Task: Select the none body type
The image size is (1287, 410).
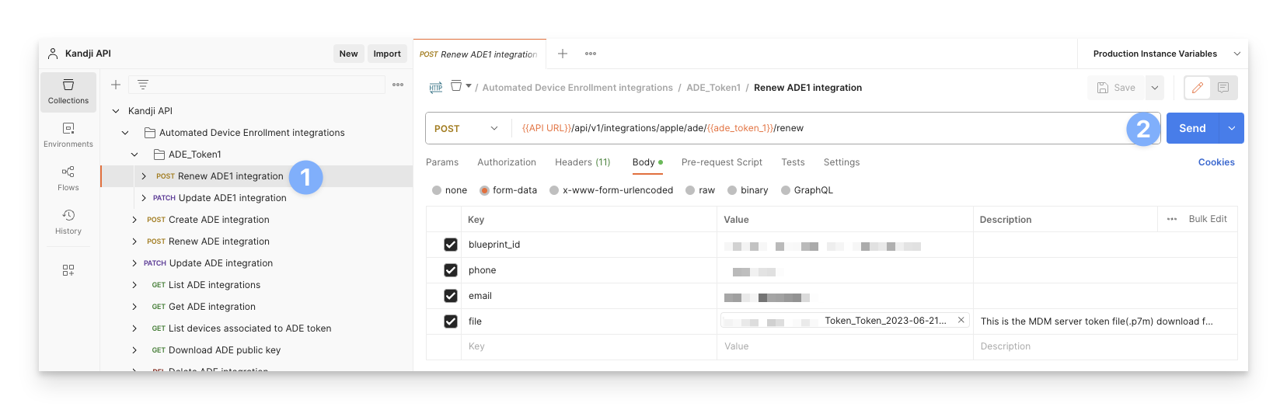Action: (437, 190)
